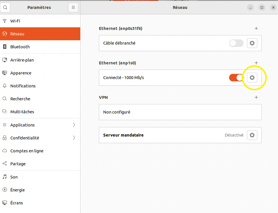The width and height of the screenshot is (278, 213).
Task: Open the hamburger menu in Paramètres header
Action: click(73, 7)
